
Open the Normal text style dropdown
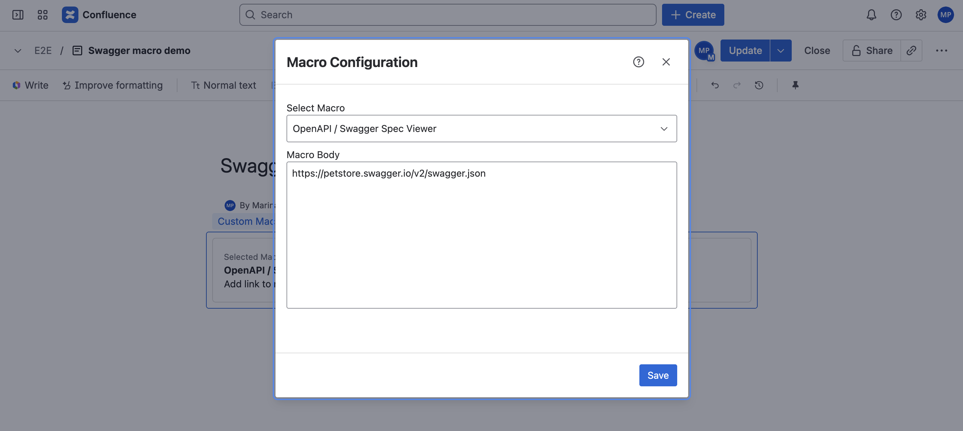pos(224,85)
